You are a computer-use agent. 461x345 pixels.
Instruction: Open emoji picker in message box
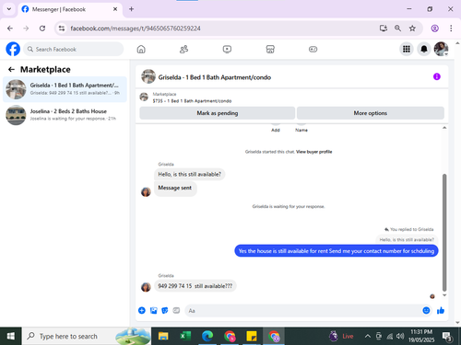coord(426,310)
